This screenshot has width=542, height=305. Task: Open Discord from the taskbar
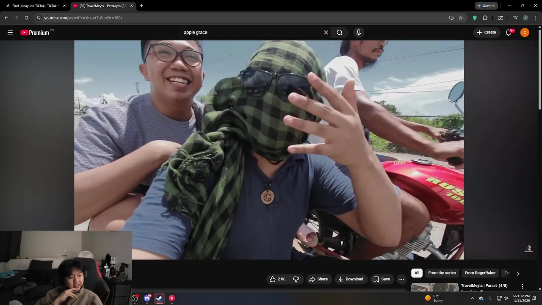(x=147, y=298)
